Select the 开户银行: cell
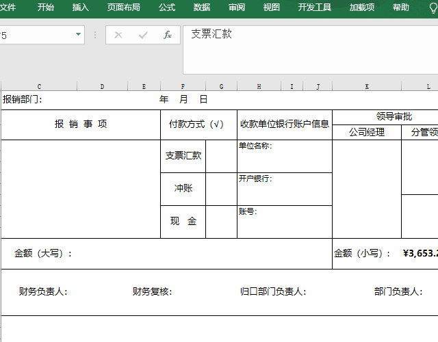438x342 pixels. [285, 189]
